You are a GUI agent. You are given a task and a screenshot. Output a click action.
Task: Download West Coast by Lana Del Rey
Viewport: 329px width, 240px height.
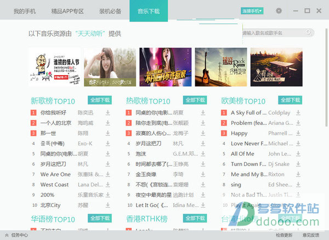(x=108, y=185)
